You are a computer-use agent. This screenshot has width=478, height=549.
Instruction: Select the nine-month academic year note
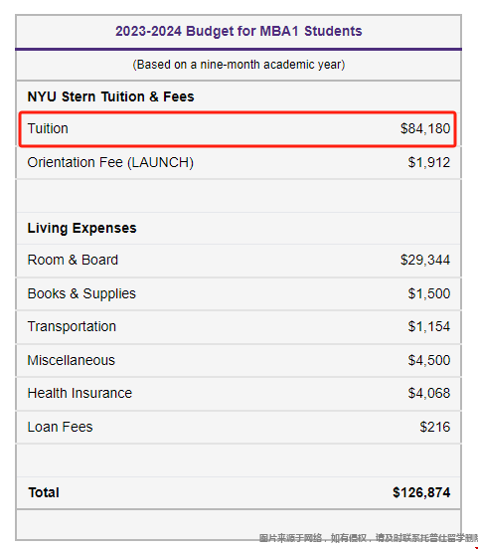click(x=239, y=65)
